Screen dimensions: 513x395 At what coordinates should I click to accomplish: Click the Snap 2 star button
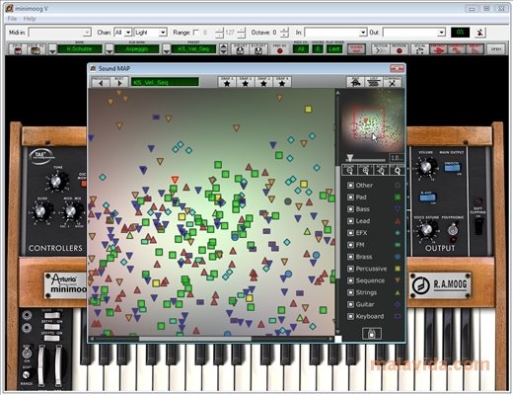[246, 82]
